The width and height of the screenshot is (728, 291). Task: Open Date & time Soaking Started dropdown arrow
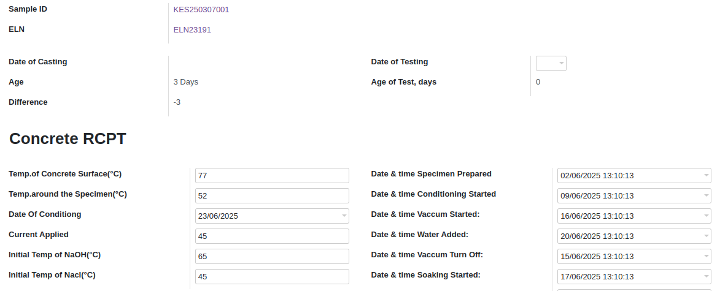coord(706,277)
